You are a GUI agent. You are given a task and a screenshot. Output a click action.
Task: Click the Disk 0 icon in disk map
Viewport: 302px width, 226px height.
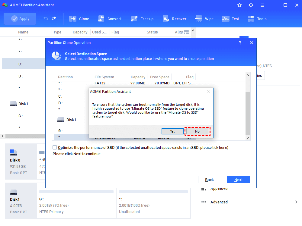pyautogui.click(x=14, y=152)
